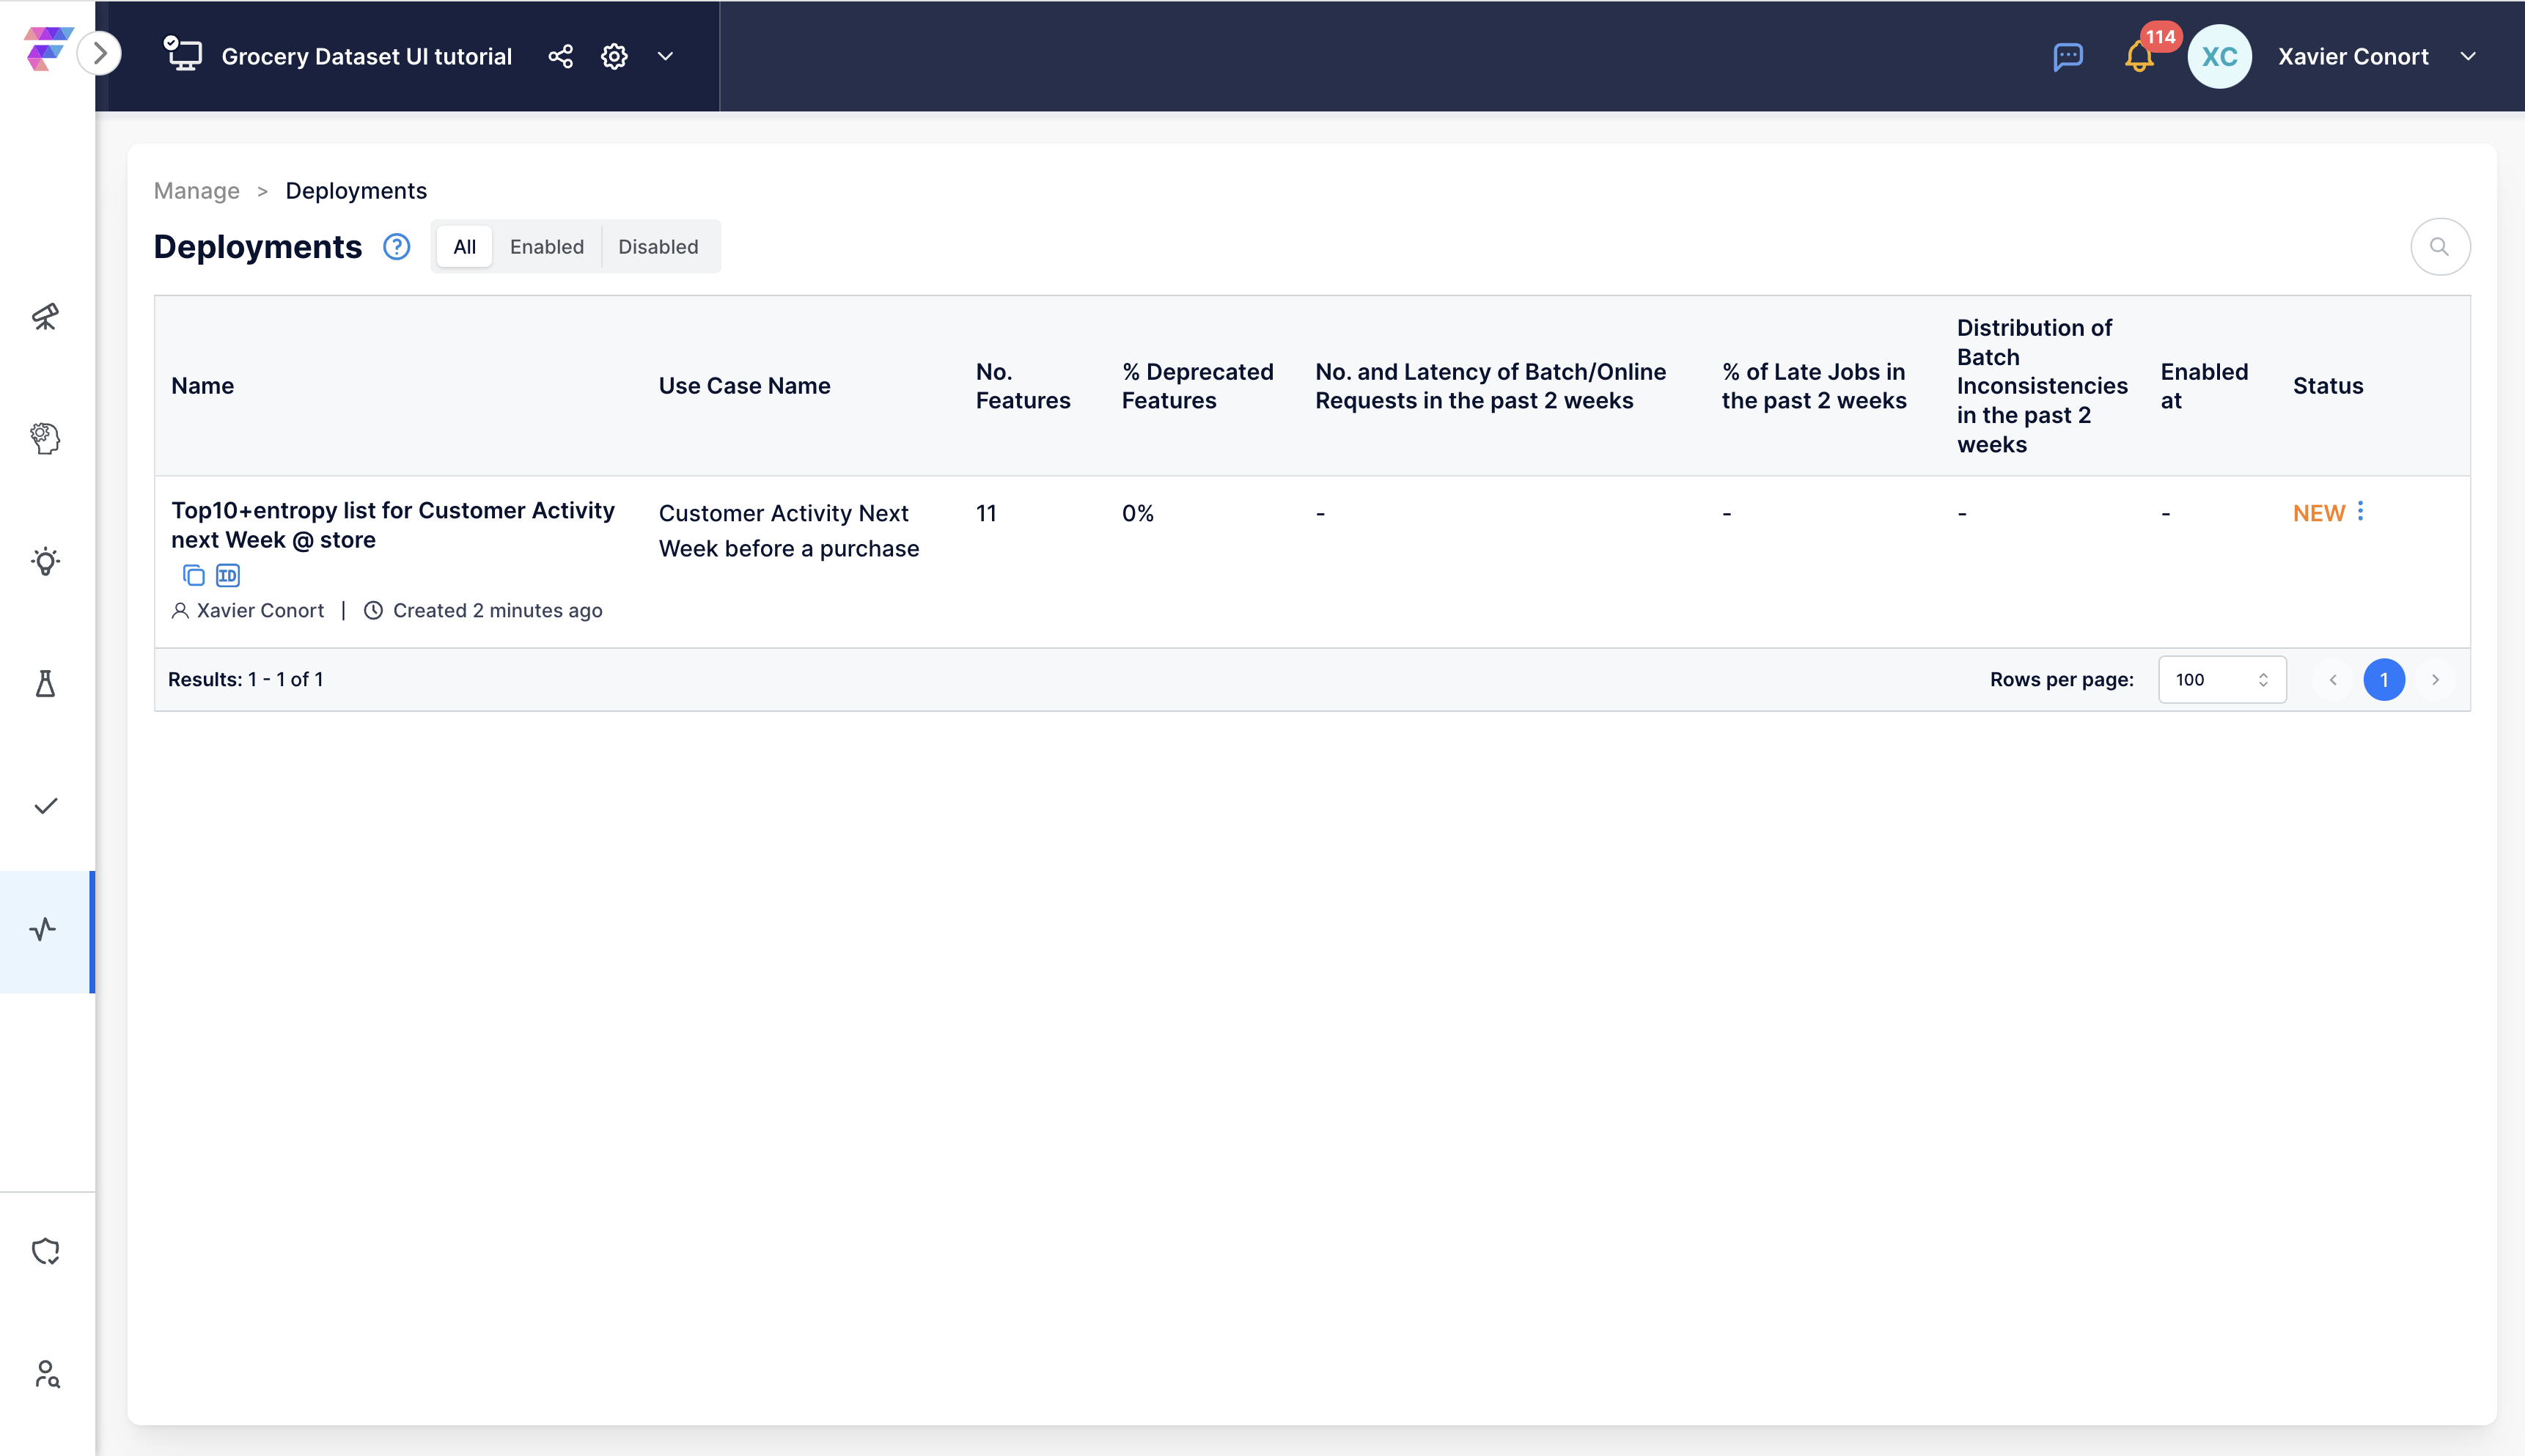Click the NEW status label

pyautogui.click(x=2318, y=513)
